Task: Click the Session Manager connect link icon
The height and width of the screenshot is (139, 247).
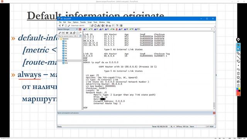Action: pos(60,33)
